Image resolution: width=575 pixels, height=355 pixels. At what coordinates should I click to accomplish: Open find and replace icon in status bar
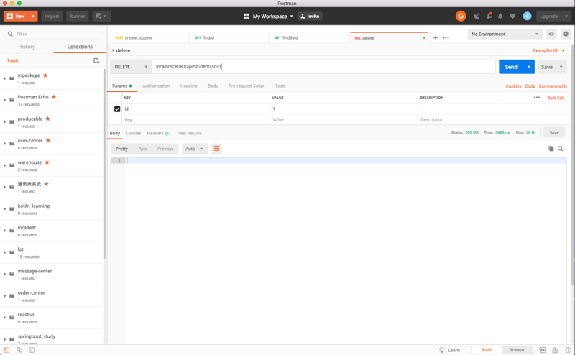click(19, 350)
